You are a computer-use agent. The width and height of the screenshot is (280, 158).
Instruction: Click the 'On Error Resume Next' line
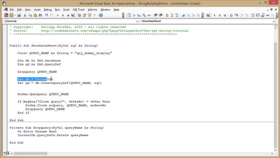(x=37, y=132)
